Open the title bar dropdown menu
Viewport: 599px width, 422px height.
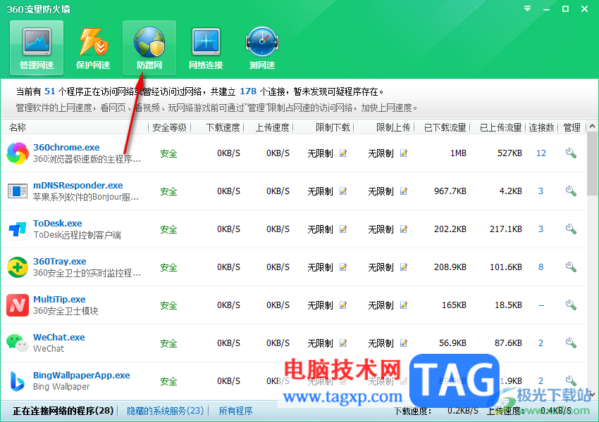528,8
